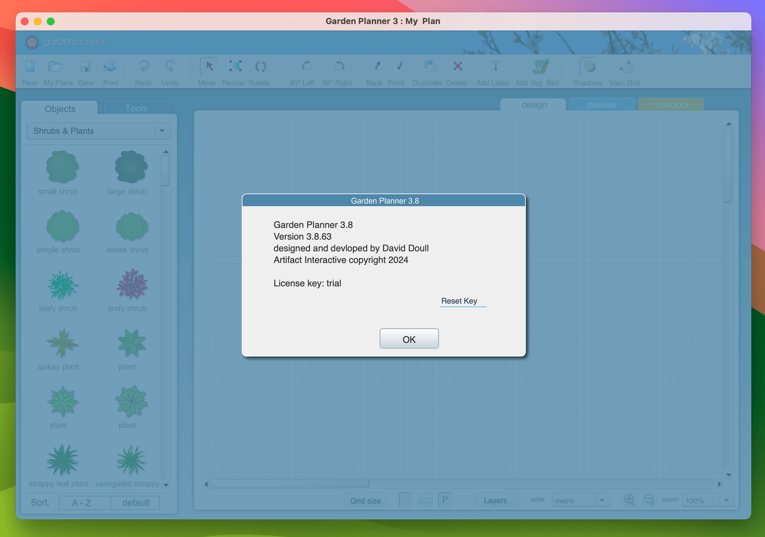Switch to the preview tab

(602, 105)
